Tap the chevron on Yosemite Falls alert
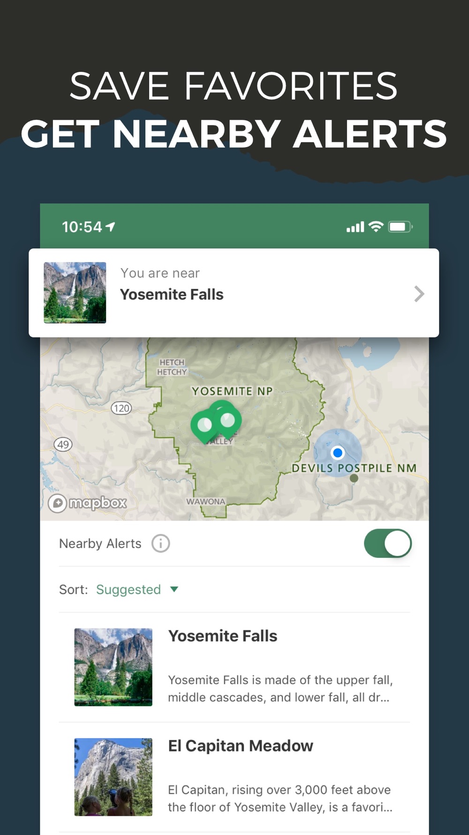469x835 pixels. point(419,294)
